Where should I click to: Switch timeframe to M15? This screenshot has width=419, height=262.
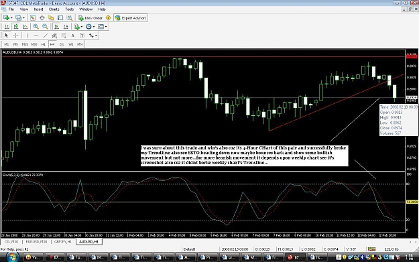25,44
